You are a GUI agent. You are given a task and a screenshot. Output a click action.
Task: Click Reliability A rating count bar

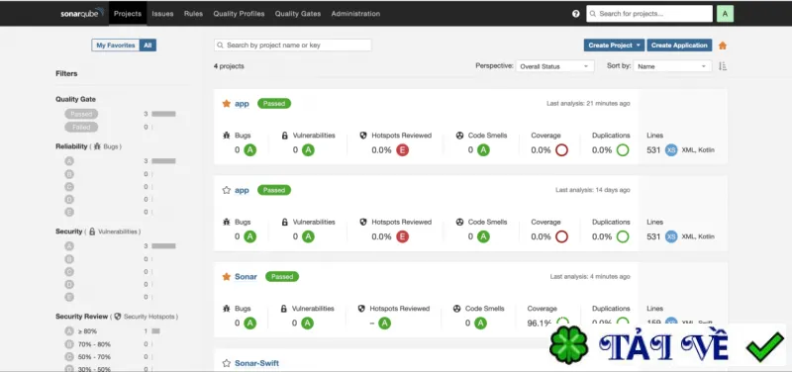[x=163, y=161]
